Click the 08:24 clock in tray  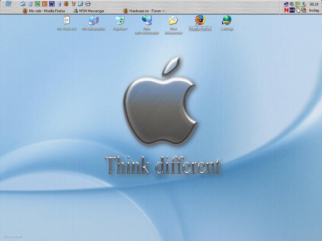[314, 4]
